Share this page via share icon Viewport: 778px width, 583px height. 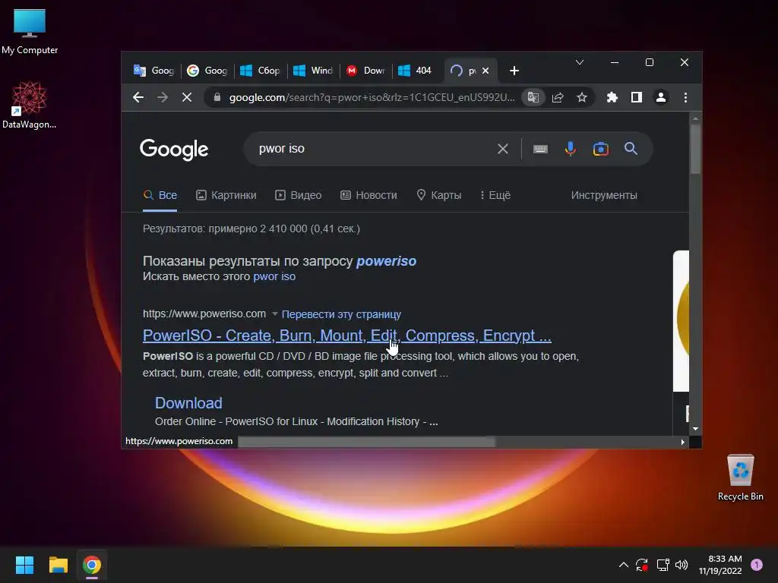(x=558, y=98)
